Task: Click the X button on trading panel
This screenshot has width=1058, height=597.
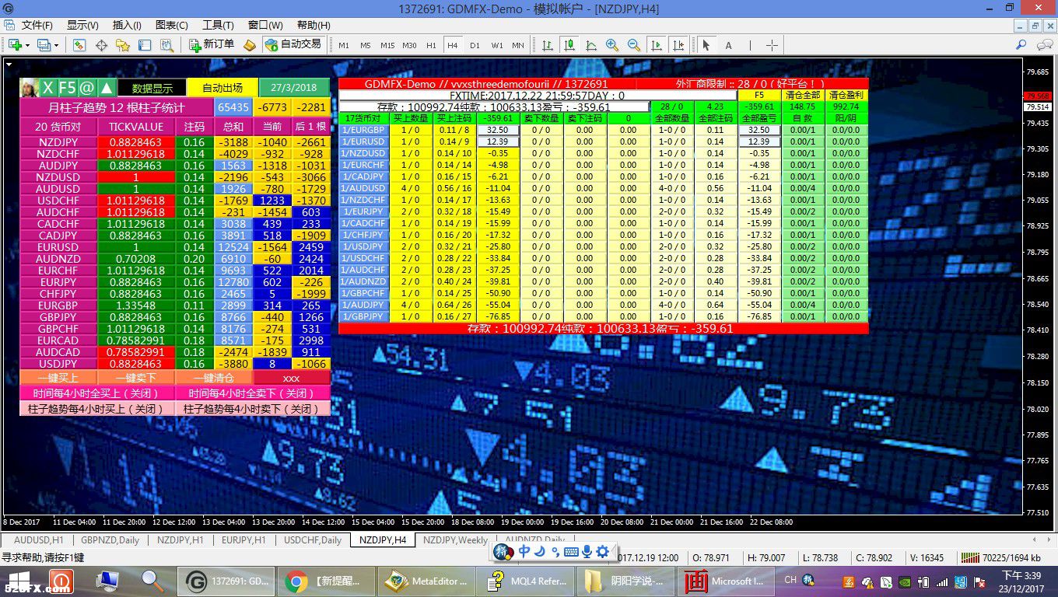Action: coord(48,88)
